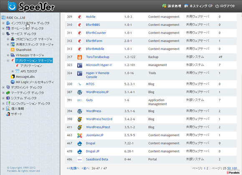This screenshot has width=242, height=175.
Task: Collapse アプリケーション マネージャ node
Action: pos(8,60)
